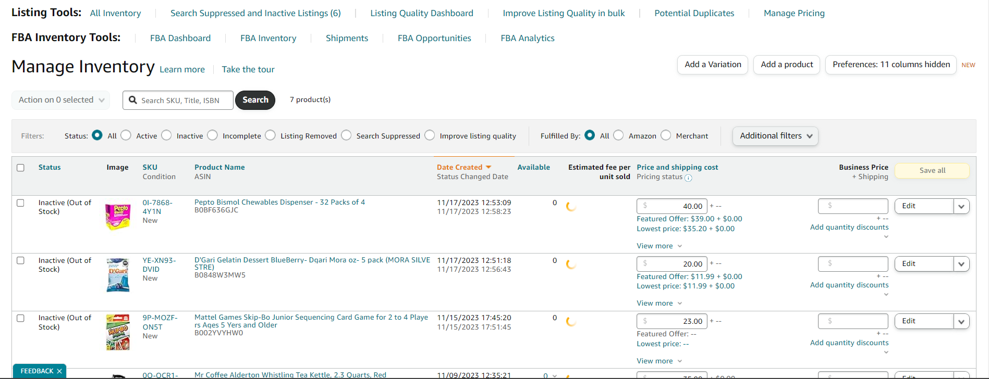This screenshot has height=379, width=989.
Task: Edit Skip-Bo Junior price field showing 23.00
Action: click(671, 321)
